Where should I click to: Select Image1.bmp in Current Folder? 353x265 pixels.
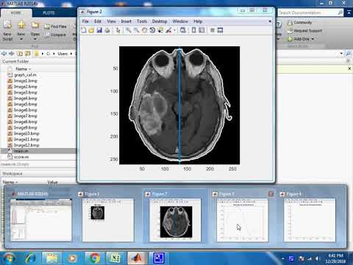26,81
